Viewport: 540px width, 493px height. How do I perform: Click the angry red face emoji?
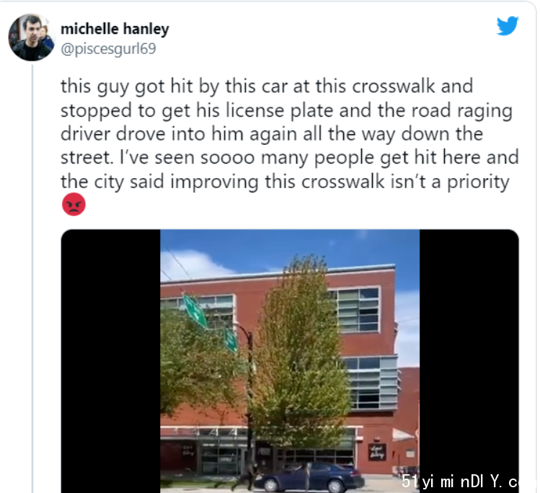click(x=74, y=205)
